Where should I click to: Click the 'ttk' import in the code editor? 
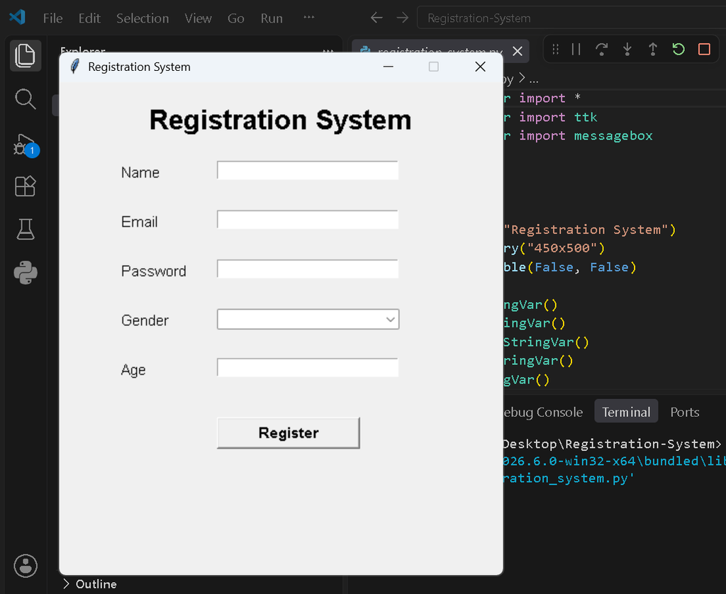coord(585,117)
